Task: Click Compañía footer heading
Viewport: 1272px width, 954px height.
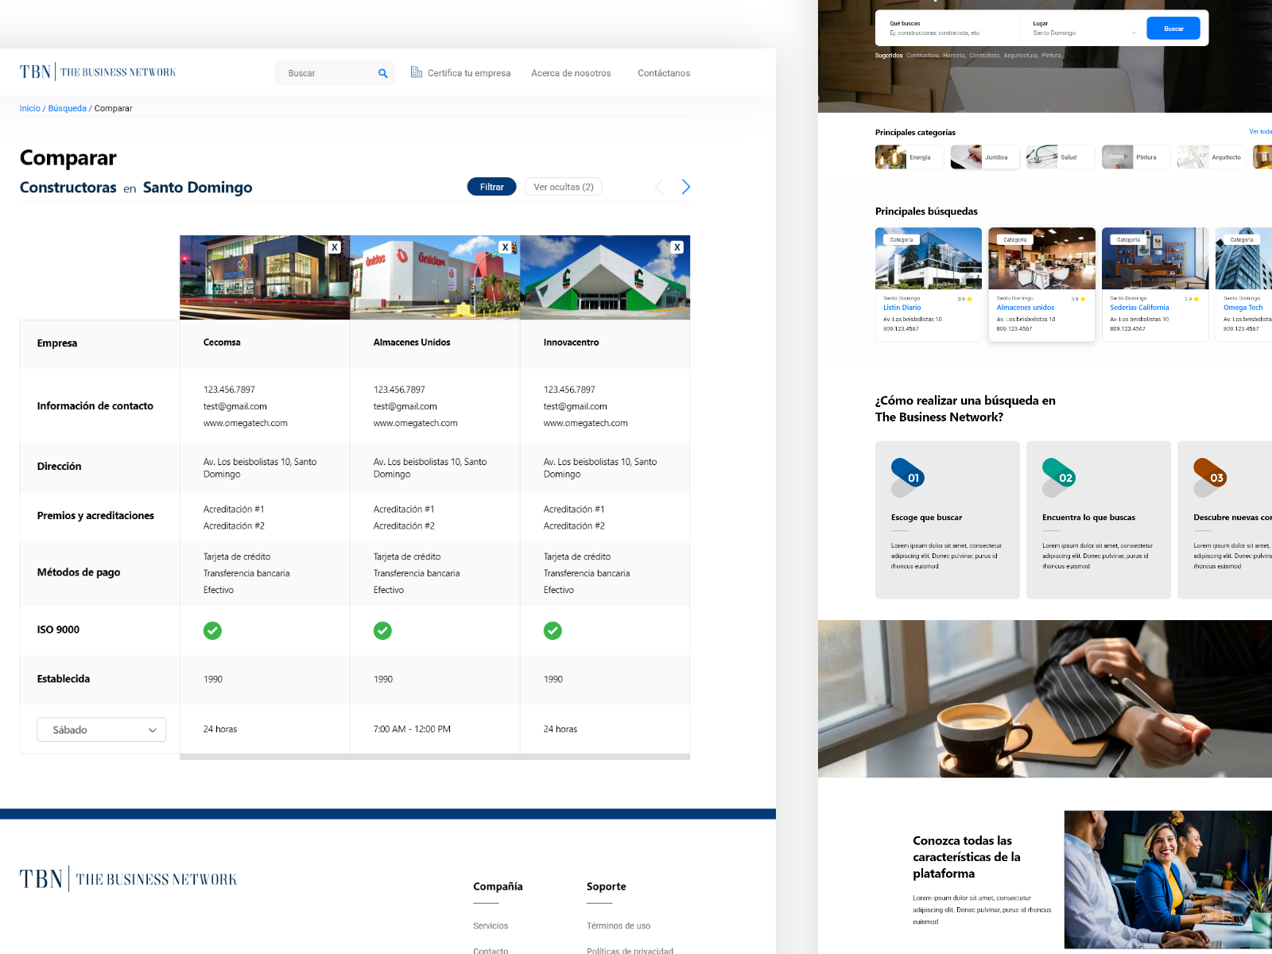Action: 498,886
